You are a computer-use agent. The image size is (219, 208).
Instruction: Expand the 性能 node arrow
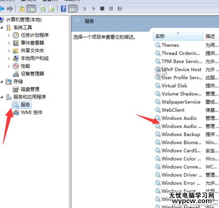point(9,66)
